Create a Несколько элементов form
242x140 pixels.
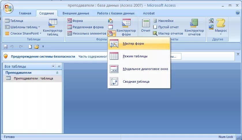(x=87, y=33)
